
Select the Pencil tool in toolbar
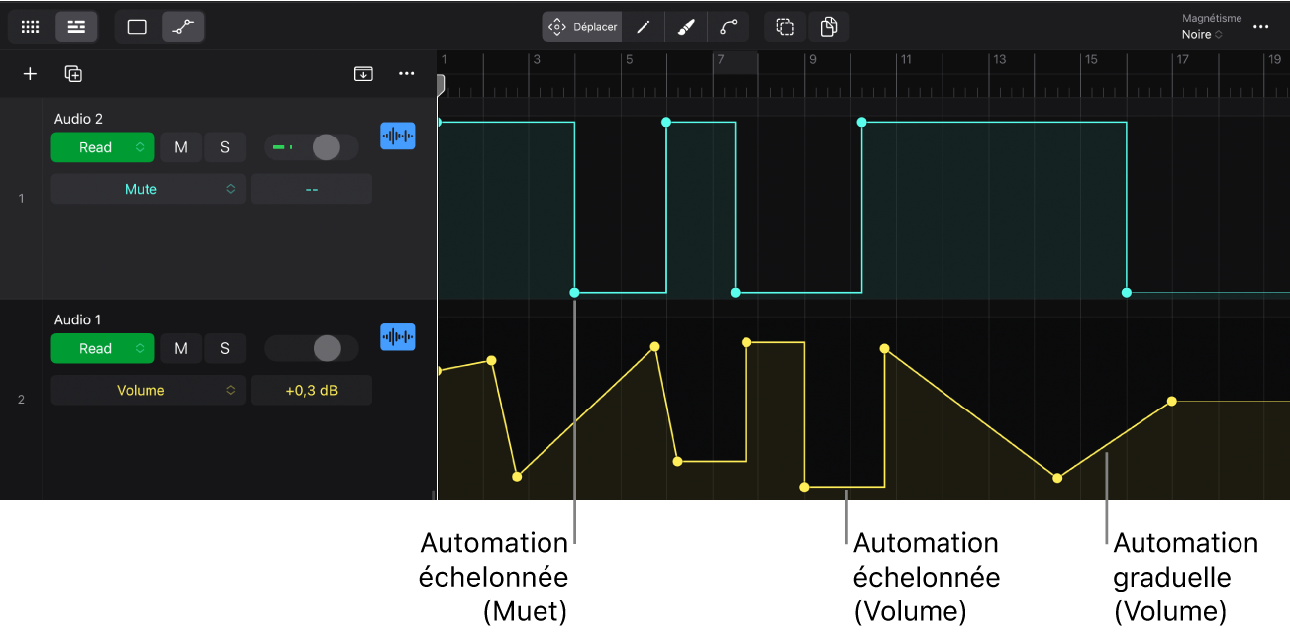click(x=643, y=27)
